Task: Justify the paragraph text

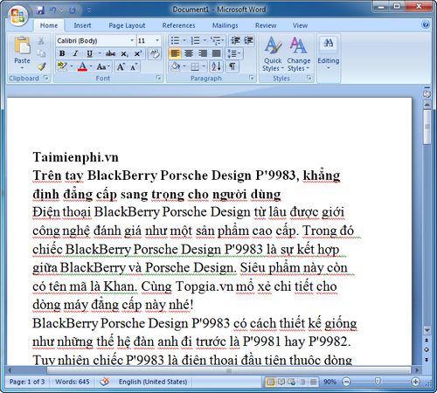Action: 217,53
